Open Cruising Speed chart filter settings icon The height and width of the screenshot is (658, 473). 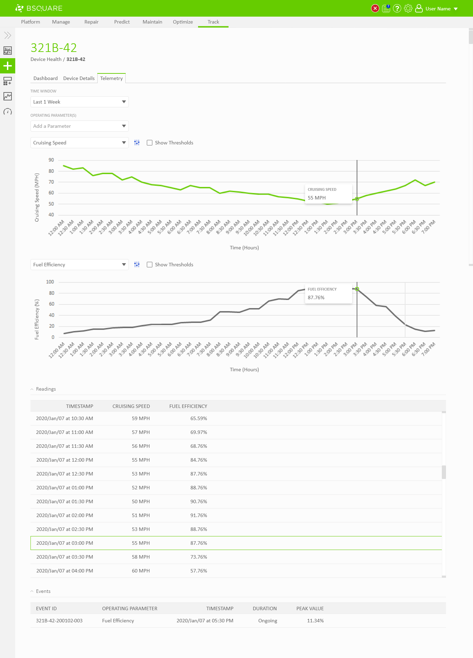137,143
